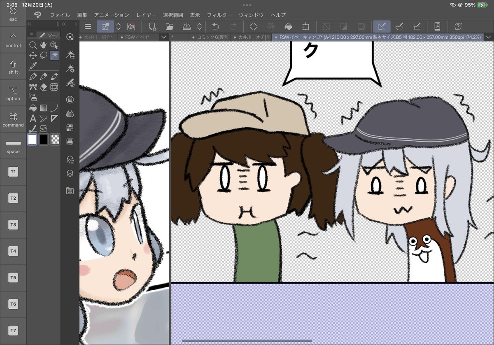Viewport: 494px width, 345px height.
Task: Select the white main color swatch
Action: click(x=32, y=140)
